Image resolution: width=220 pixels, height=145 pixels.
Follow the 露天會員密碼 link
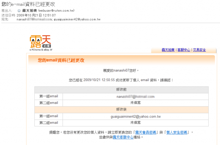click(146, 132)
